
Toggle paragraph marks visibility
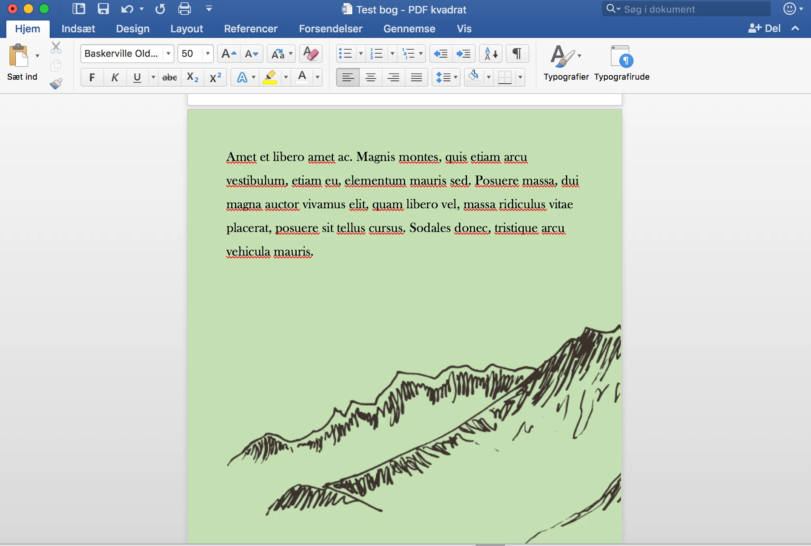coord(517,54)
